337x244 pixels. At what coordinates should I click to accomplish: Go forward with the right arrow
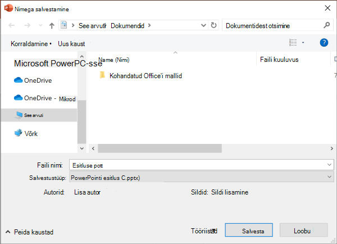coord(28,26)
